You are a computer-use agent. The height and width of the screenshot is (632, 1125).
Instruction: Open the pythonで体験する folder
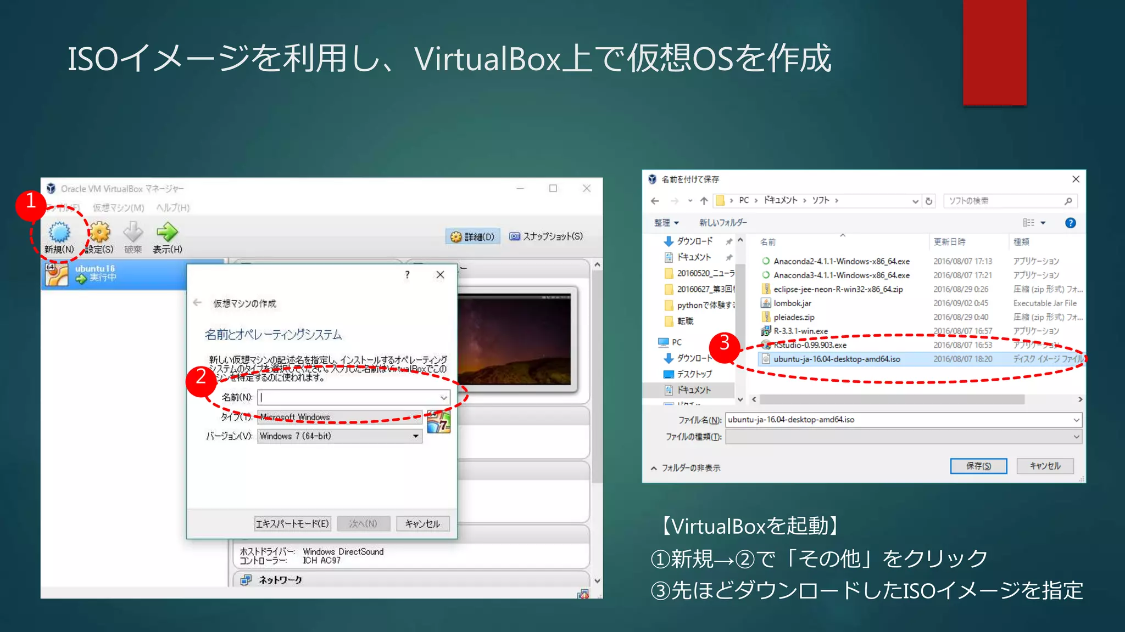pos(699,305)
